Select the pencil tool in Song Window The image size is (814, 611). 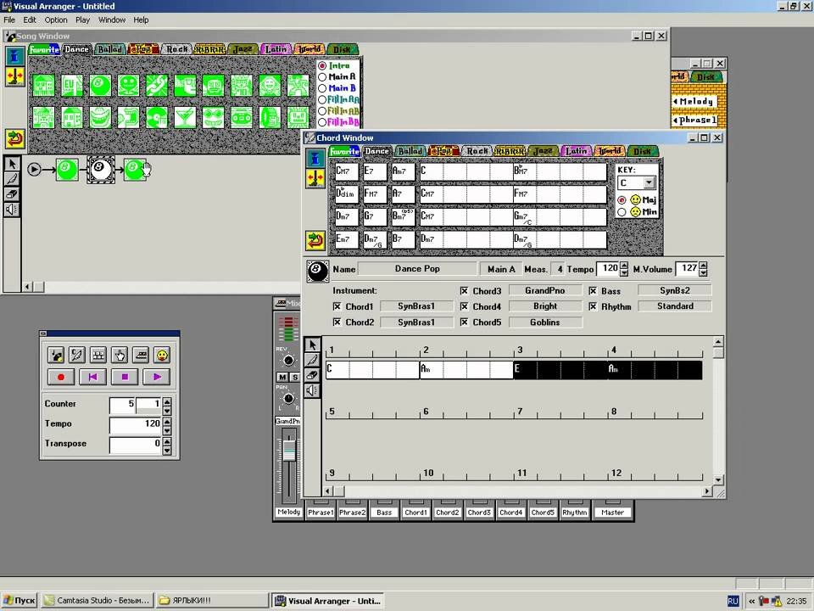pos(12,179)
